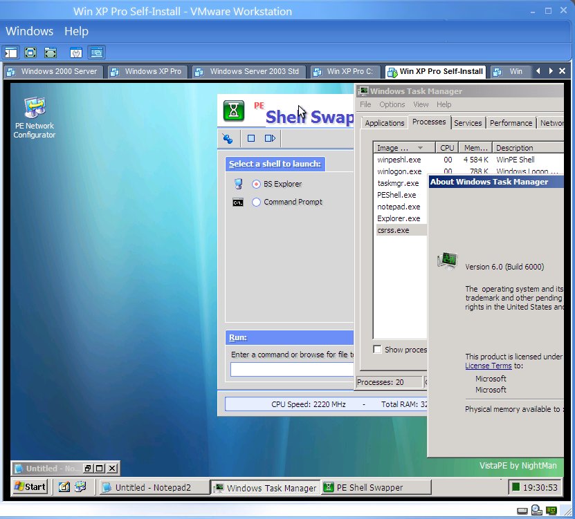Switch to Performance tab in Task Manager
The width and height of the screenshot is (575, 519).
pyautogui.click(x=511, y=123)
